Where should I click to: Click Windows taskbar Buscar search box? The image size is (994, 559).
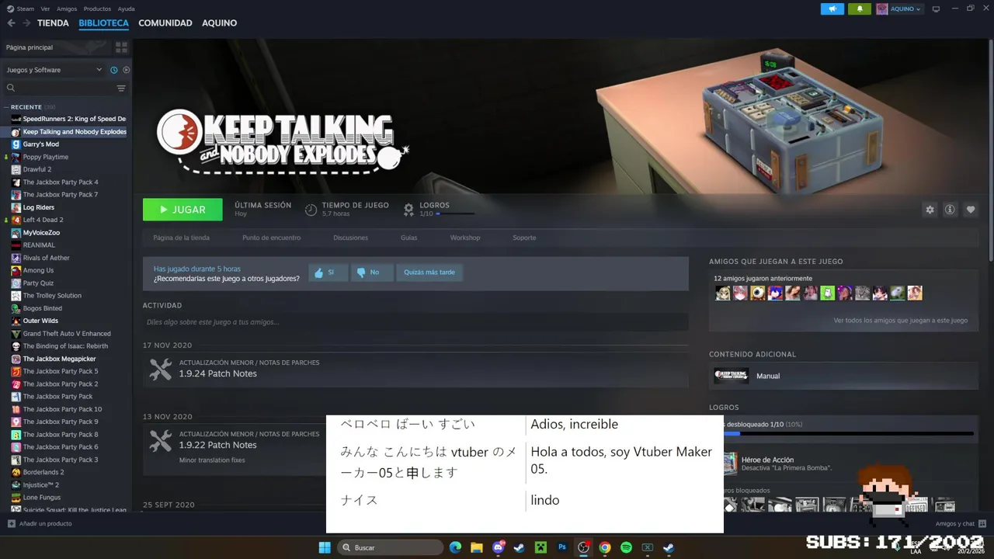391,547
